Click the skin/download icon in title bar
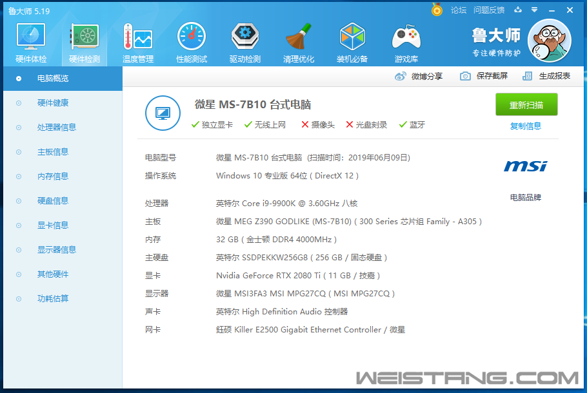587x393 pixels. [518, 10]
